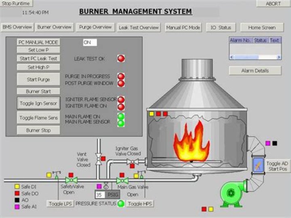Click the green Main Gas Valve symbol
The image size is (291, 218).
[122, 180]
